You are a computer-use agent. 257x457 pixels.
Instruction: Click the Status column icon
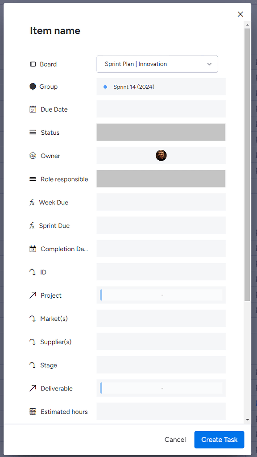pos(33,132)
